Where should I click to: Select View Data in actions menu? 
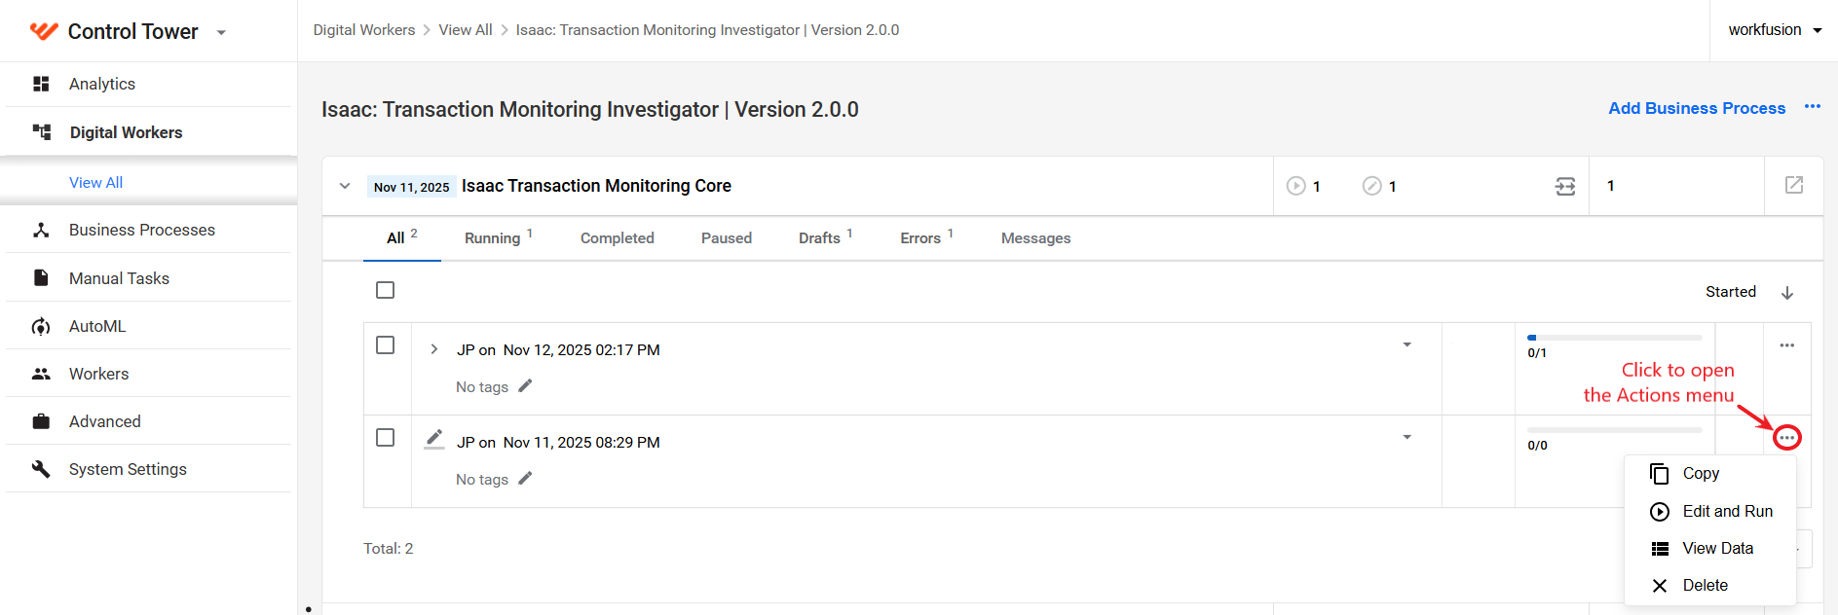click(x=1710, y=549)
